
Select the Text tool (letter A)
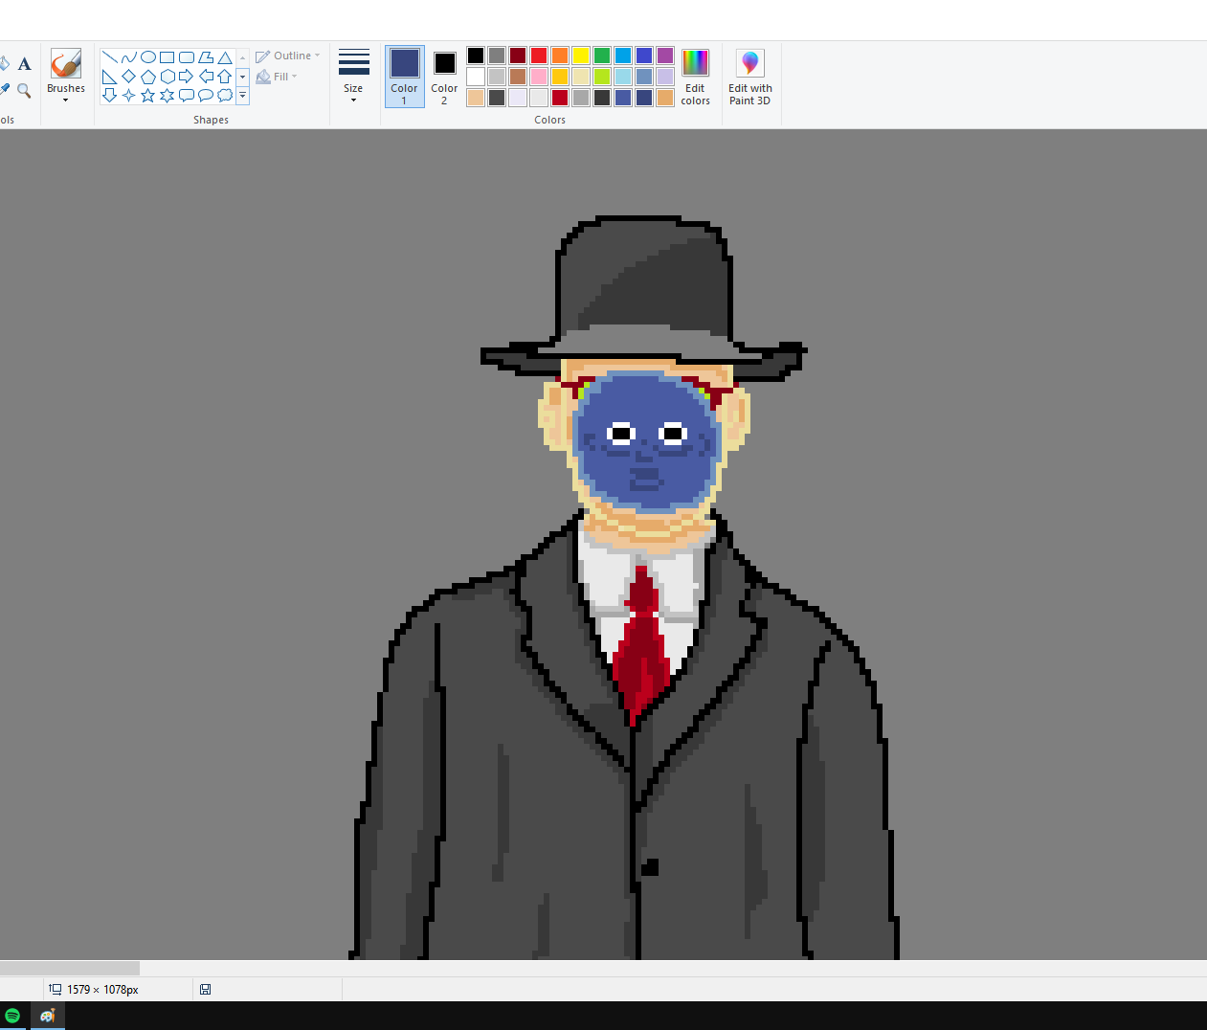25,64
